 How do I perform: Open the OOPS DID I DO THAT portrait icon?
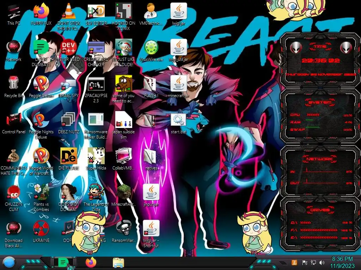[x=69, y=192]
